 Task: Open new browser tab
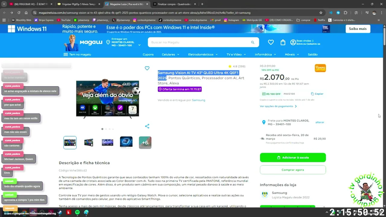coord(202,4)
